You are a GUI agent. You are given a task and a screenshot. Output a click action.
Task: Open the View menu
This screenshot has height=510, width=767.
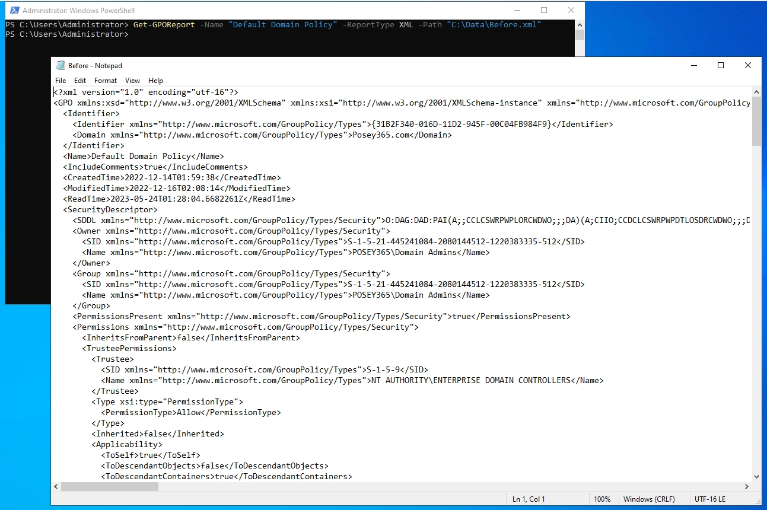[x=132, y=80]
